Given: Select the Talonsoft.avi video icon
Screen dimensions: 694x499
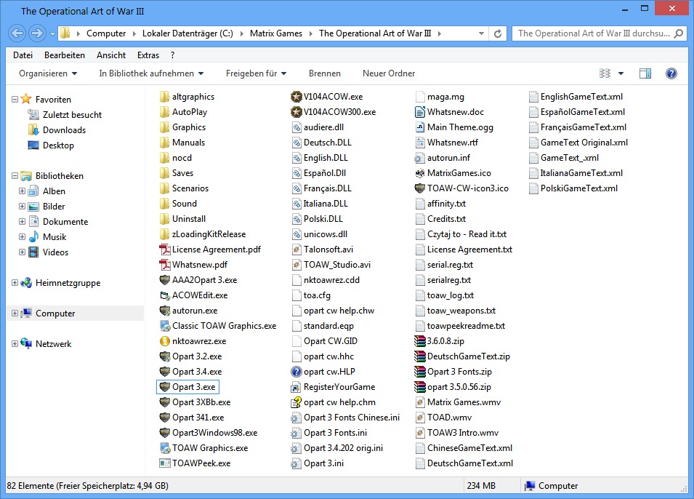Looking at the screenshot, I should pos(296,249).
